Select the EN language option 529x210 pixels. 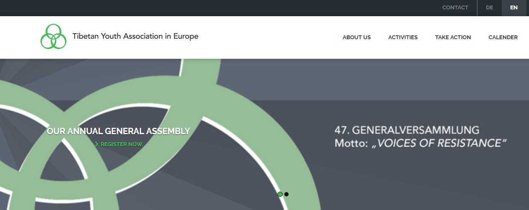[514, 8]
